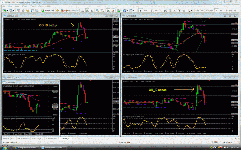Open the Profiles toolbar icon
The height and width of the screenshot is (150, 241).
[x=11, y=11]
